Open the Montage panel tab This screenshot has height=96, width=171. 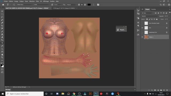point(8,90)
